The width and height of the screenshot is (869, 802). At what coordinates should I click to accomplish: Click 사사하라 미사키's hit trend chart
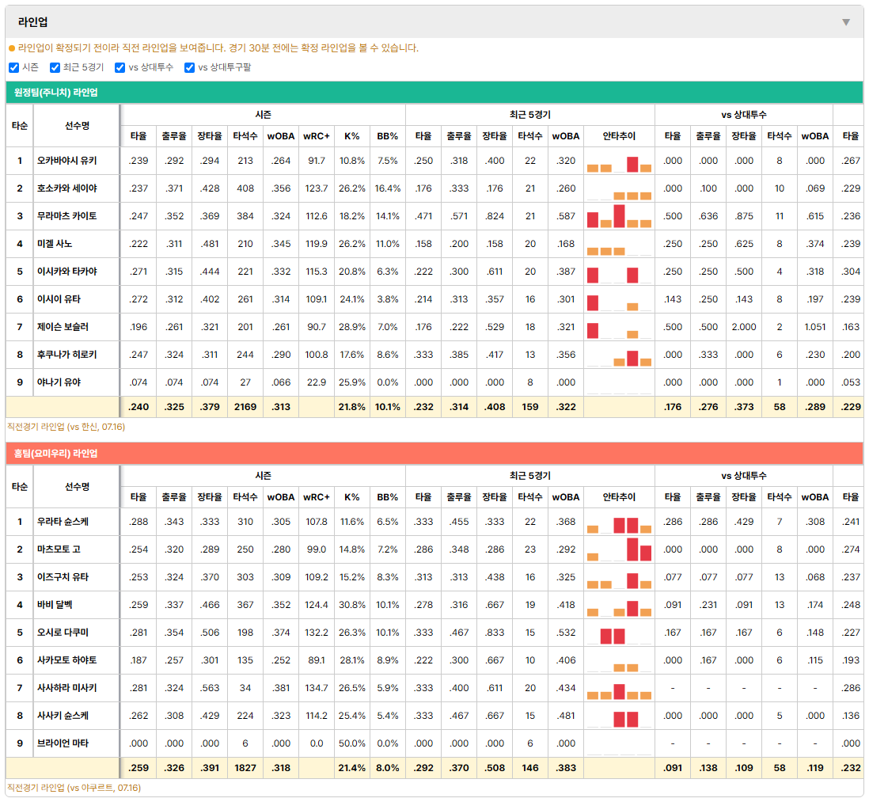coord(619,688)
